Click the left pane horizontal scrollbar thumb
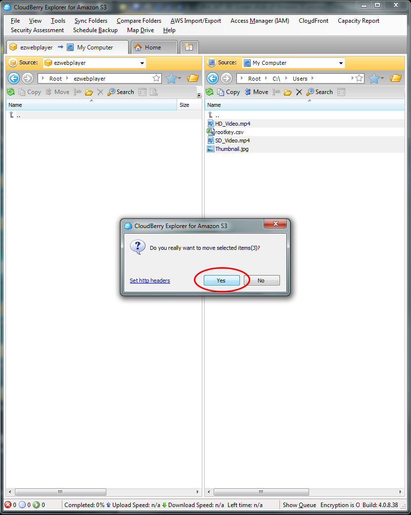411x515 pixels. pyautogui.click(x=61, y=492)
